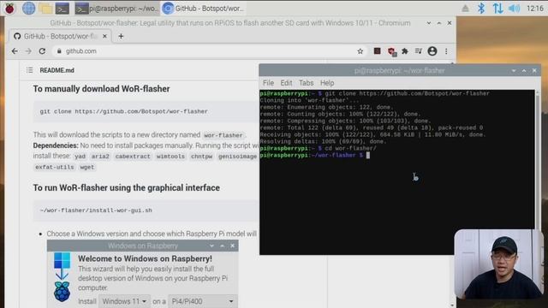Click the 'wget' dependency code tag
The image size is (548, 308).
(87, 167)
